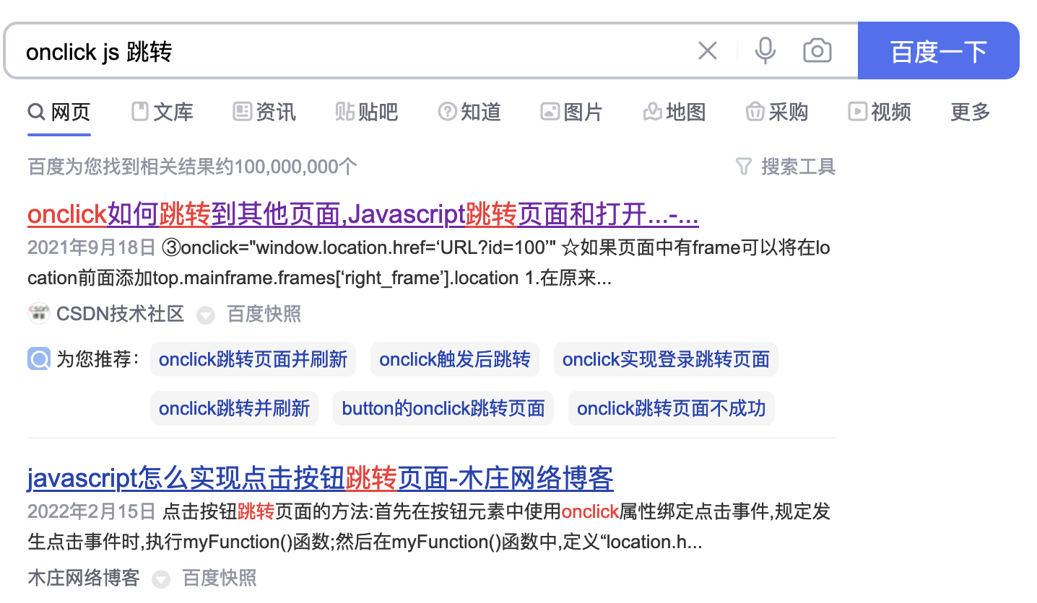Switch to the 采购 tab

777,112
